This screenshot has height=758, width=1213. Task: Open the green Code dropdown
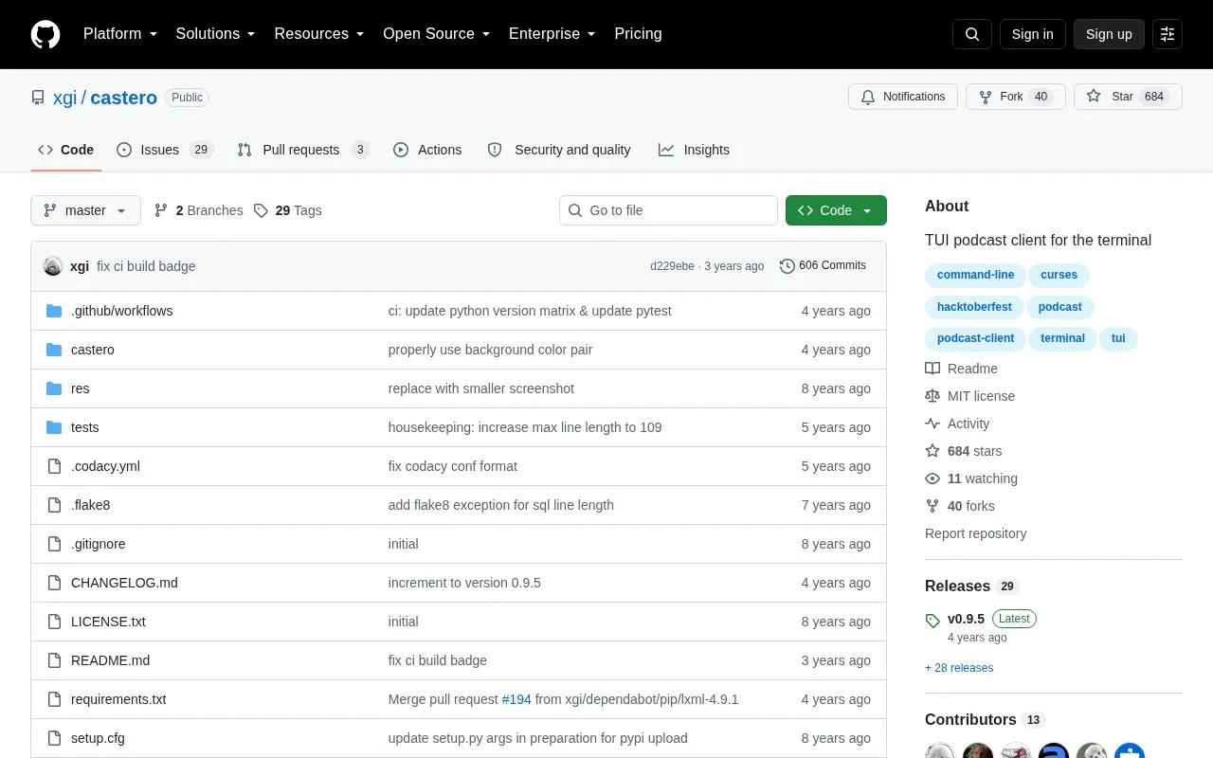[x=836, y=210]
